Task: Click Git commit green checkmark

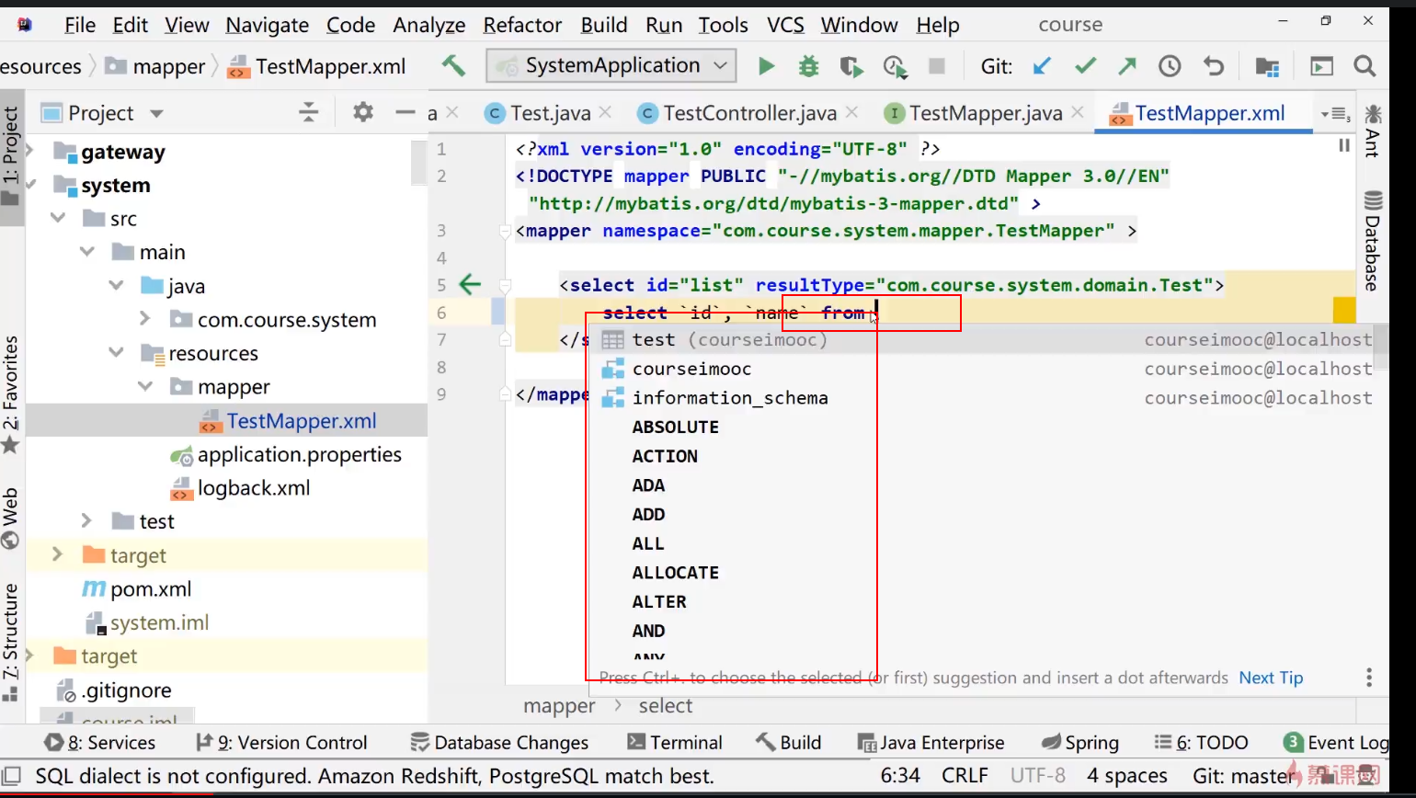Action: click(x=1086, y=66)
